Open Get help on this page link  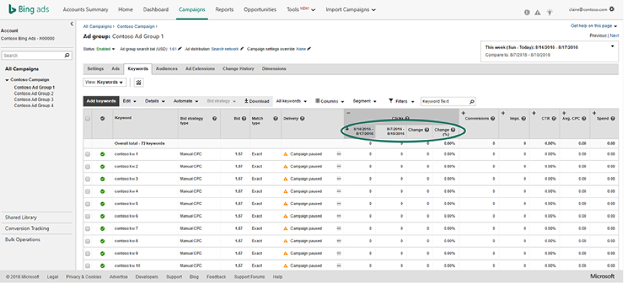point(593,26)
